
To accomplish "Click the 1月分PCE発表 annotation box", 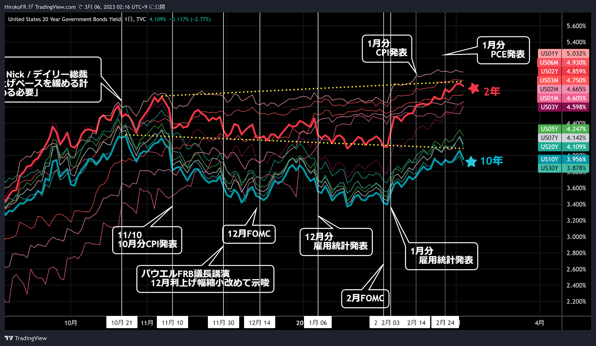I will point(503,50).
